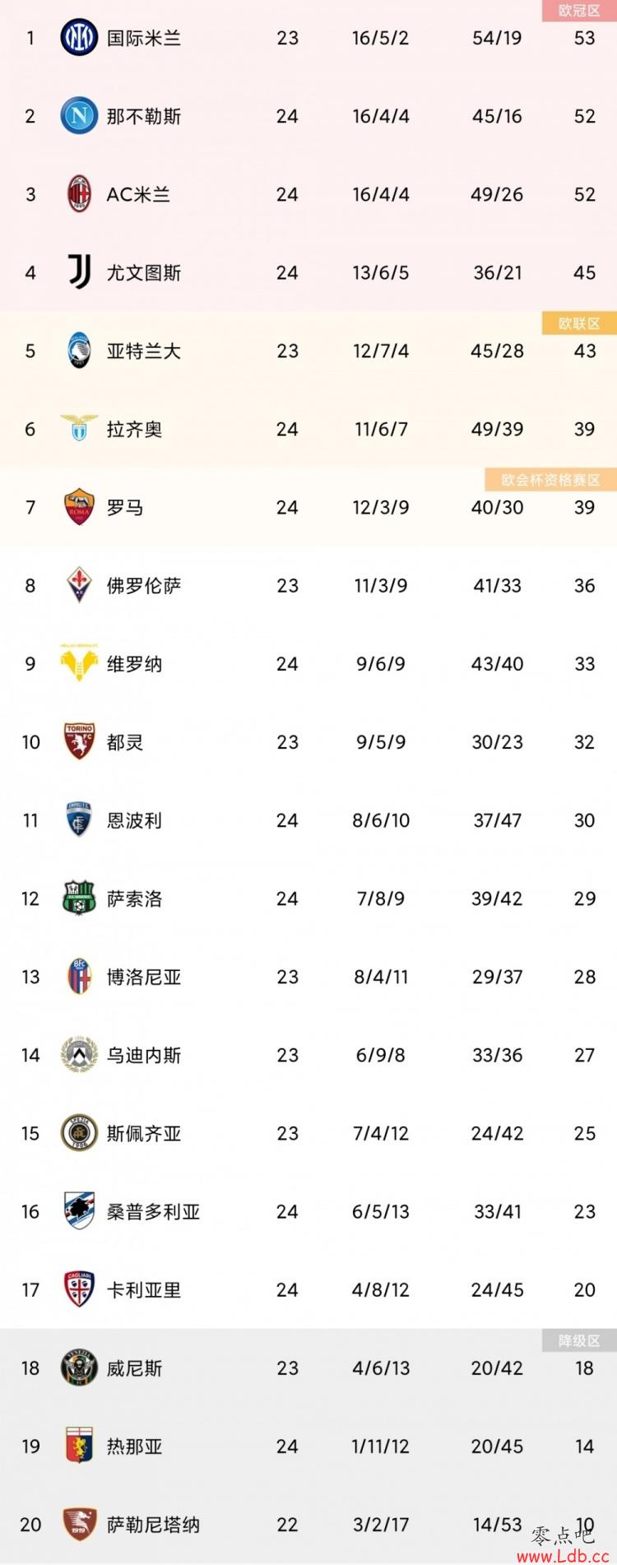Click the Sampdoria club badge

coord(79,1211)
